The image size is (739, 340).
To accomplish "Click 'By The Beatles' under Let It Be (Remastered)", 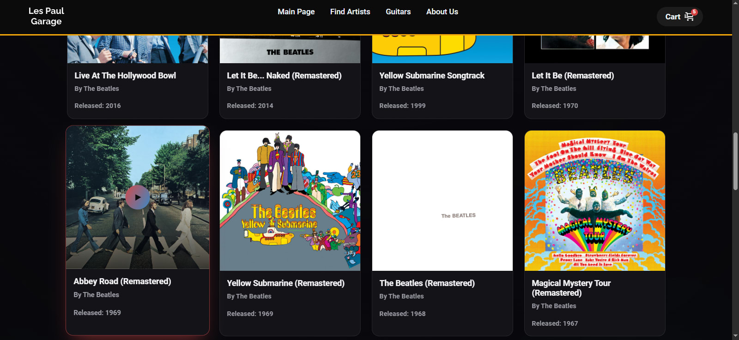I will pos(554,89).
